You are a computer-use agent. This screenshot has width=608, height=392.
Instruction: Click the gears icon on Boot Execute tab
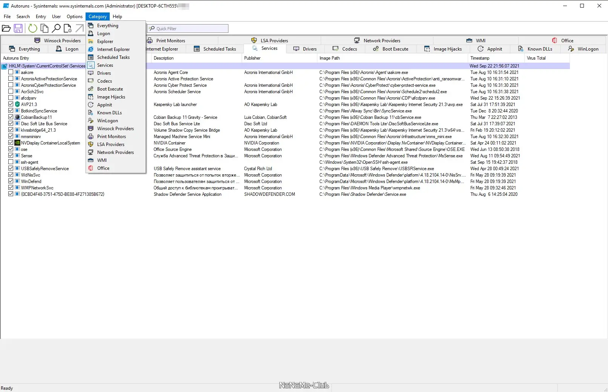click(x=376, y=49)
